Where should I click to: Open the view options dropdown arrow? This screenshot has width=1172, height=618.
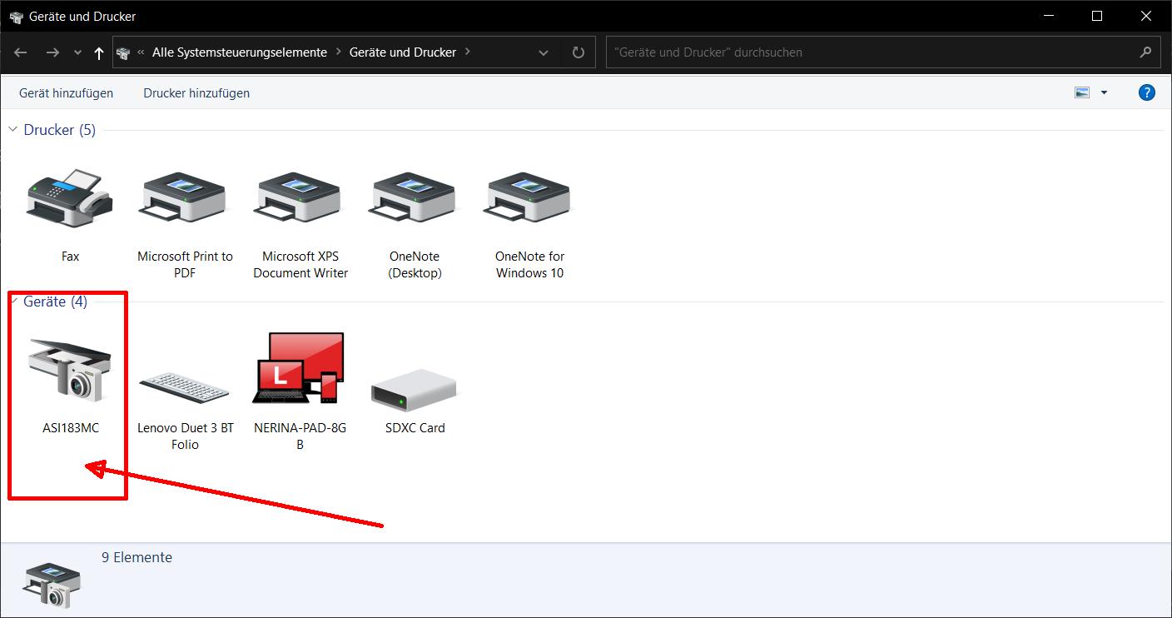(1104, 92)
